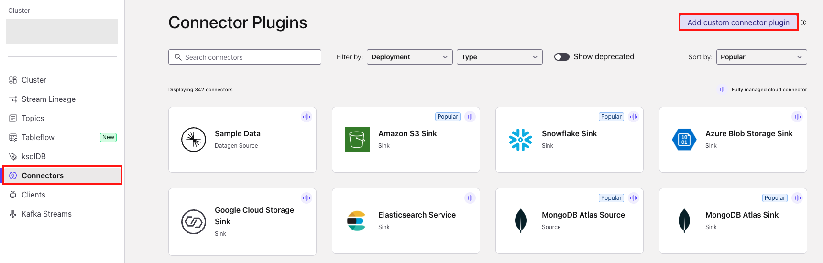Toggle the Show deprecated switch

[562, 57]
